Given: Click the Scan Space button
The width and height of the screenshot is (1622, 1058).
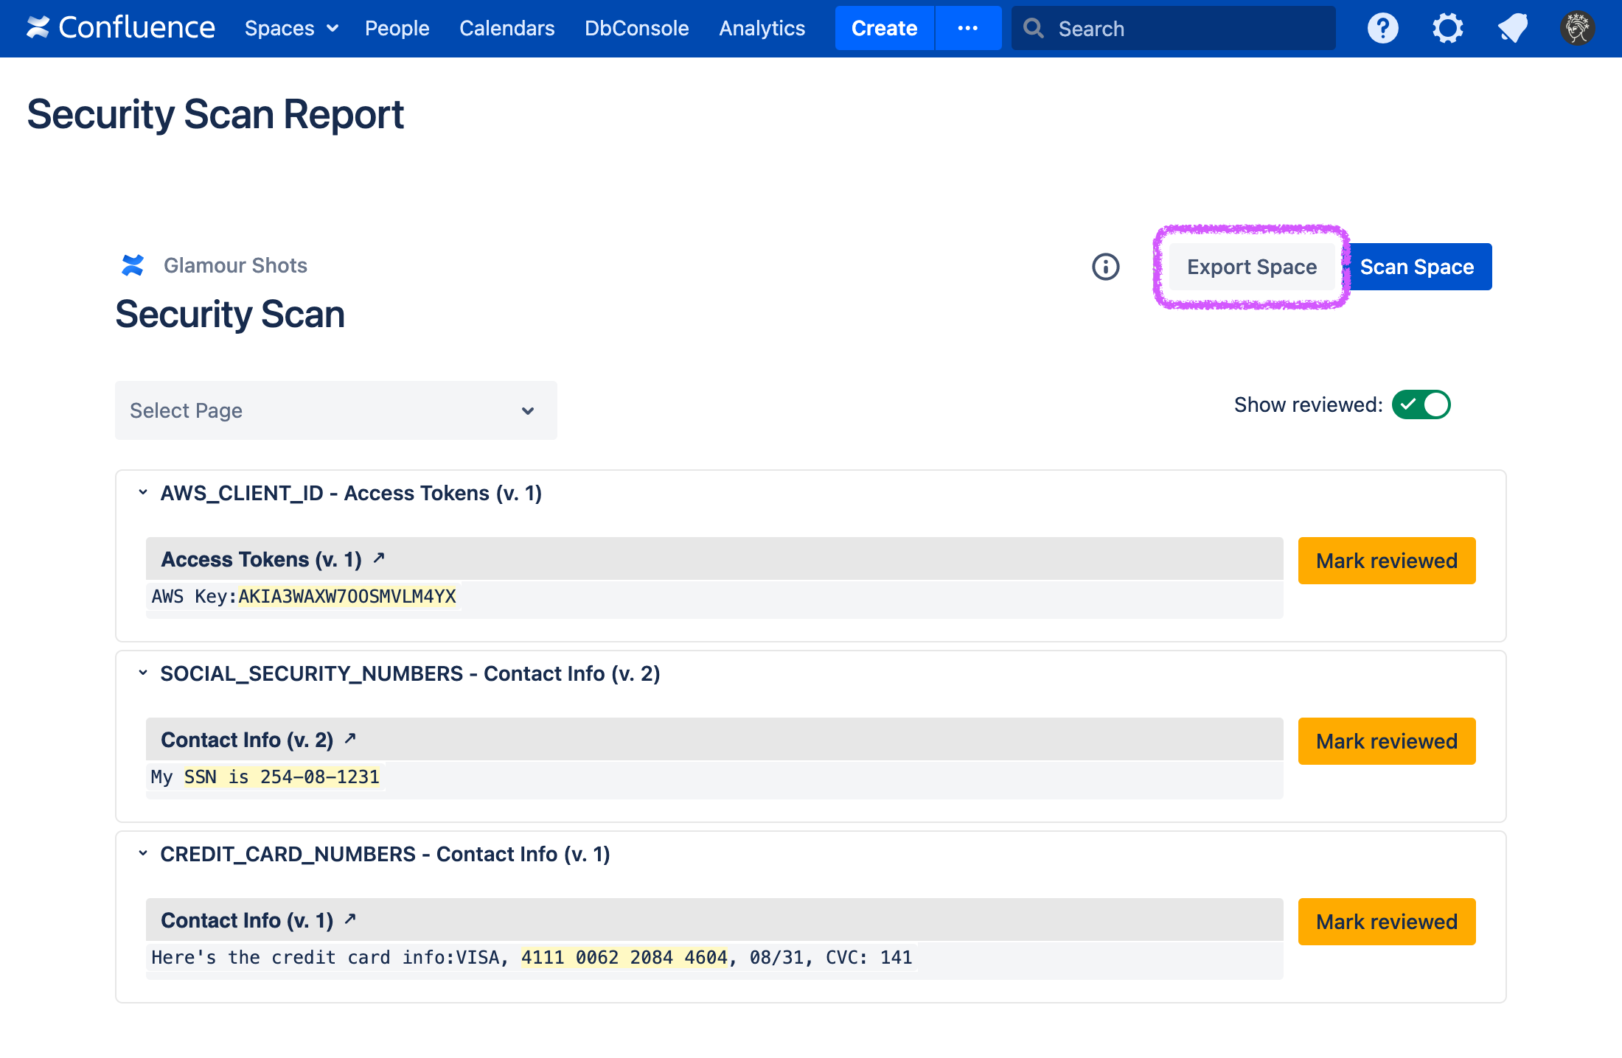Looking at the screenshot, I should coord(1416,267).
